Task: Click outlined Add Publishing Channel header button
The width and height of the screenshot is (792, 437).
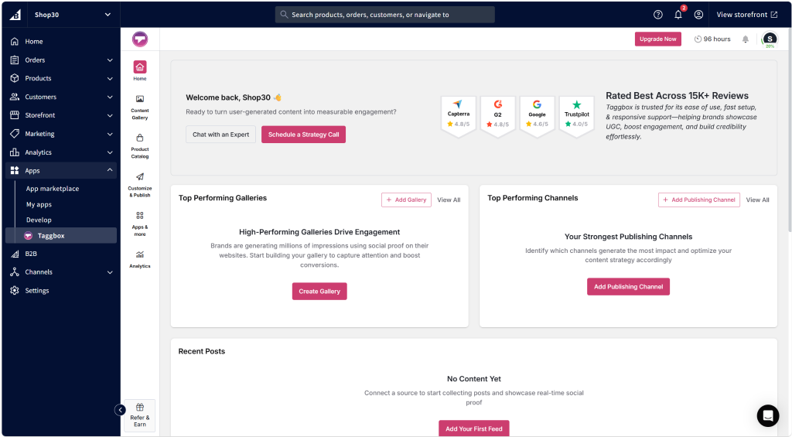Action: point(698,200)
